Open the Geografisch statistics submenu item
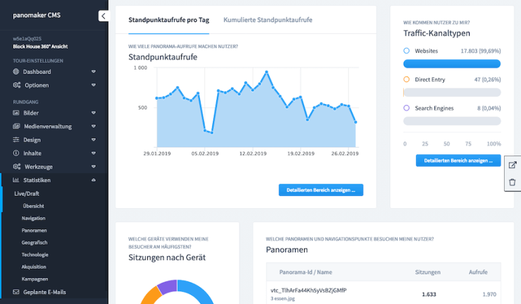This screenshot has width=521, height=304. coord(34,243)
